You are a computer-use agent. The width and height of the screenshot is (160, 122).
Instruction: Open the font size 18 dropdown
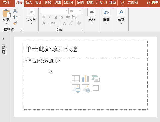point(80,11)
